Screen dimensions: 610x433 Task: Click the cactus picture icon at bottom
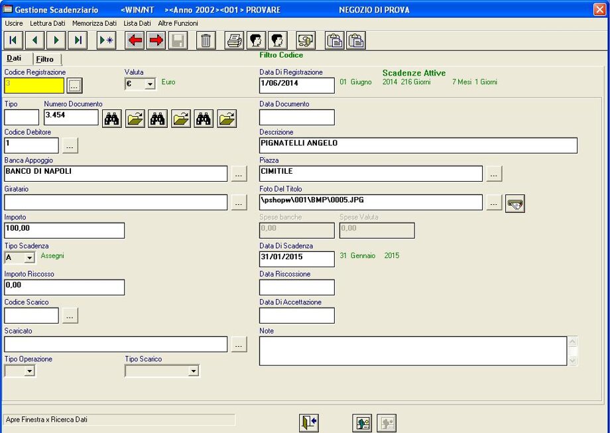coord(362,422)
